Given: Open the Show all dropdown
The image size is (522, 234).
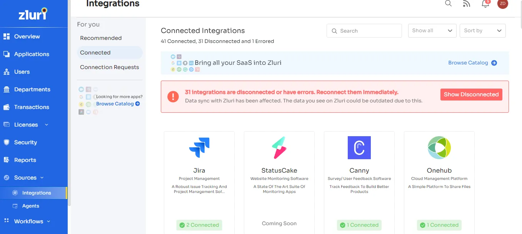Looking at the screenshot, I should [x=432, y=31].
